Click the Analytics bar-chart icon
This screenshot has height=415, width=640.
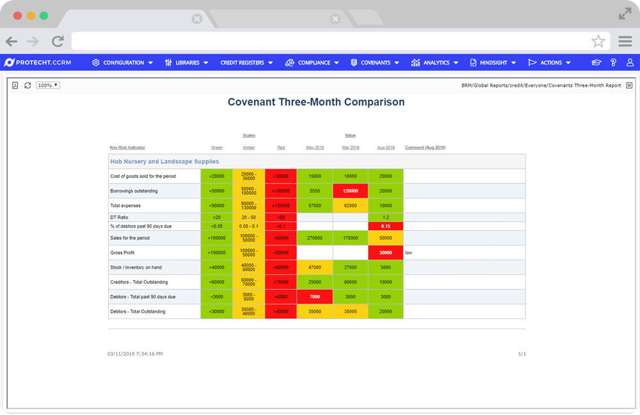[x=414, y=63]
